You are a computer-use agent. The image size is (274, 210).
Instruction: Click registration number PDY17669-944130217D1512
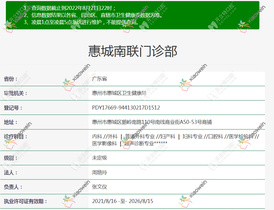[126, 108]
